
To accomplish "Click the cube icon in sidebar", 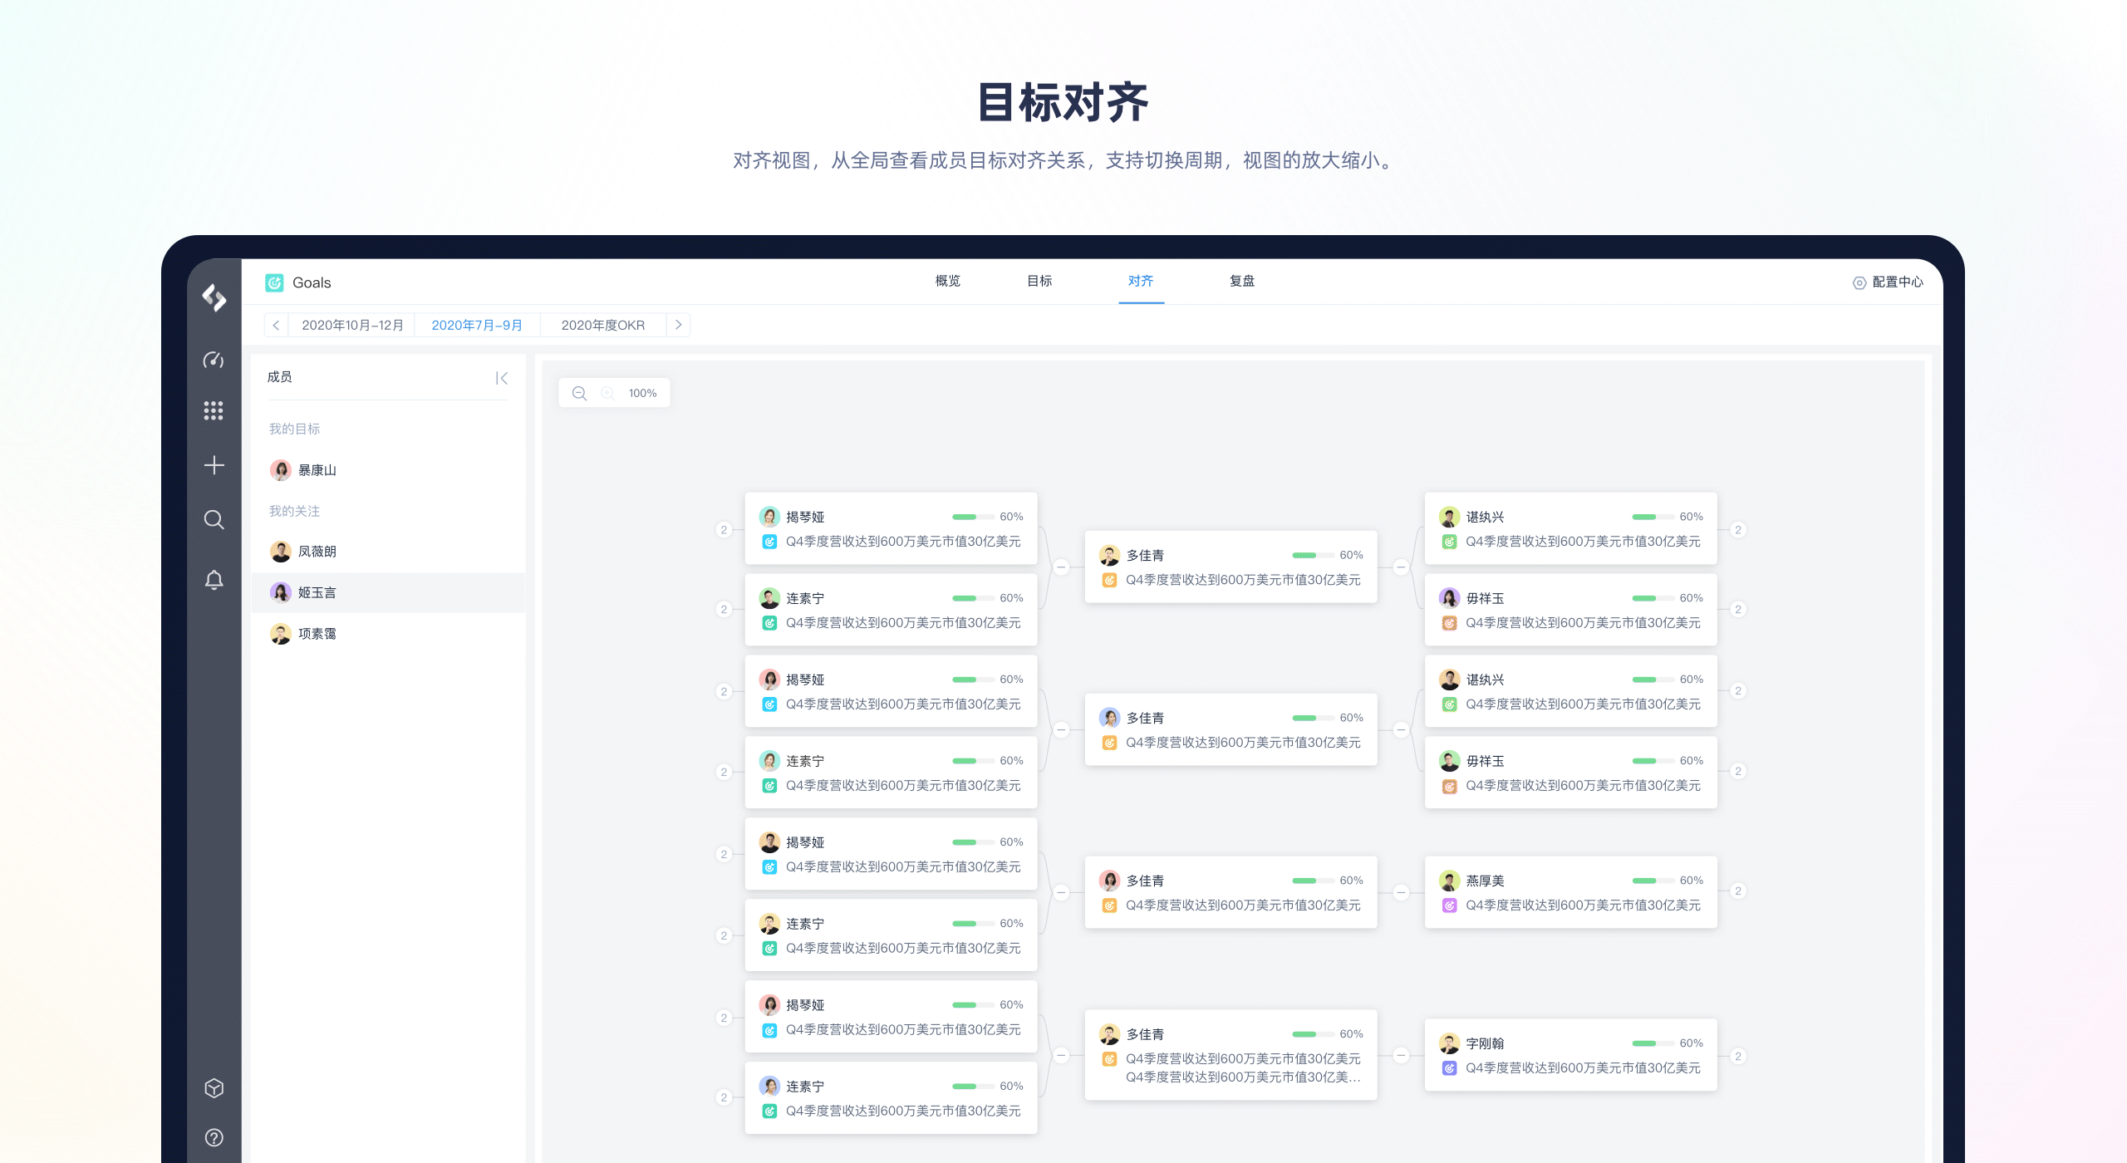I will 214,1087.
